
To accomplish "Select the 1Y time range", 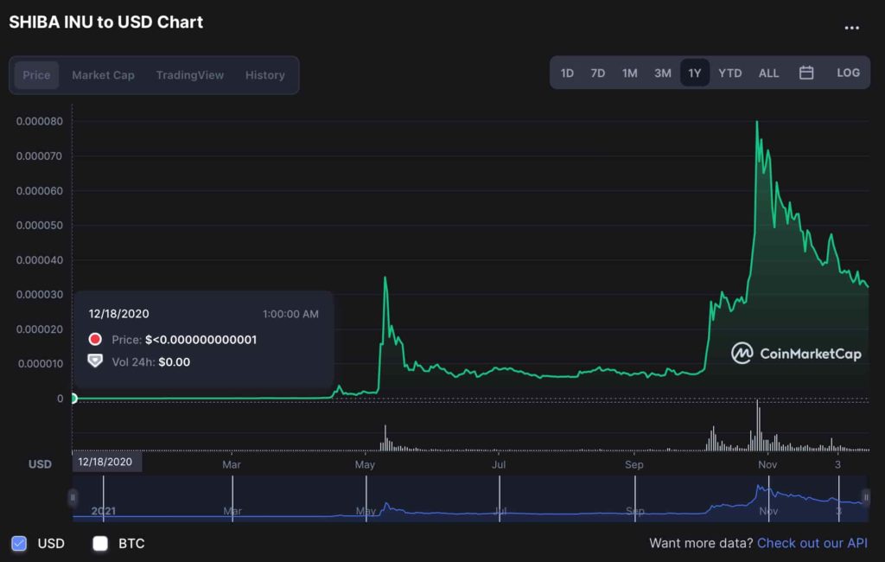I will 695,73.
